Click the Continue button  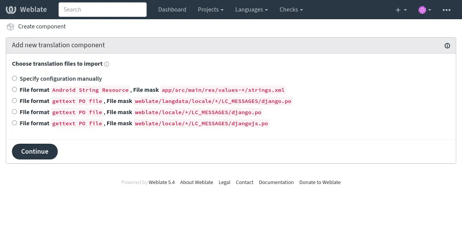point(35,151)
